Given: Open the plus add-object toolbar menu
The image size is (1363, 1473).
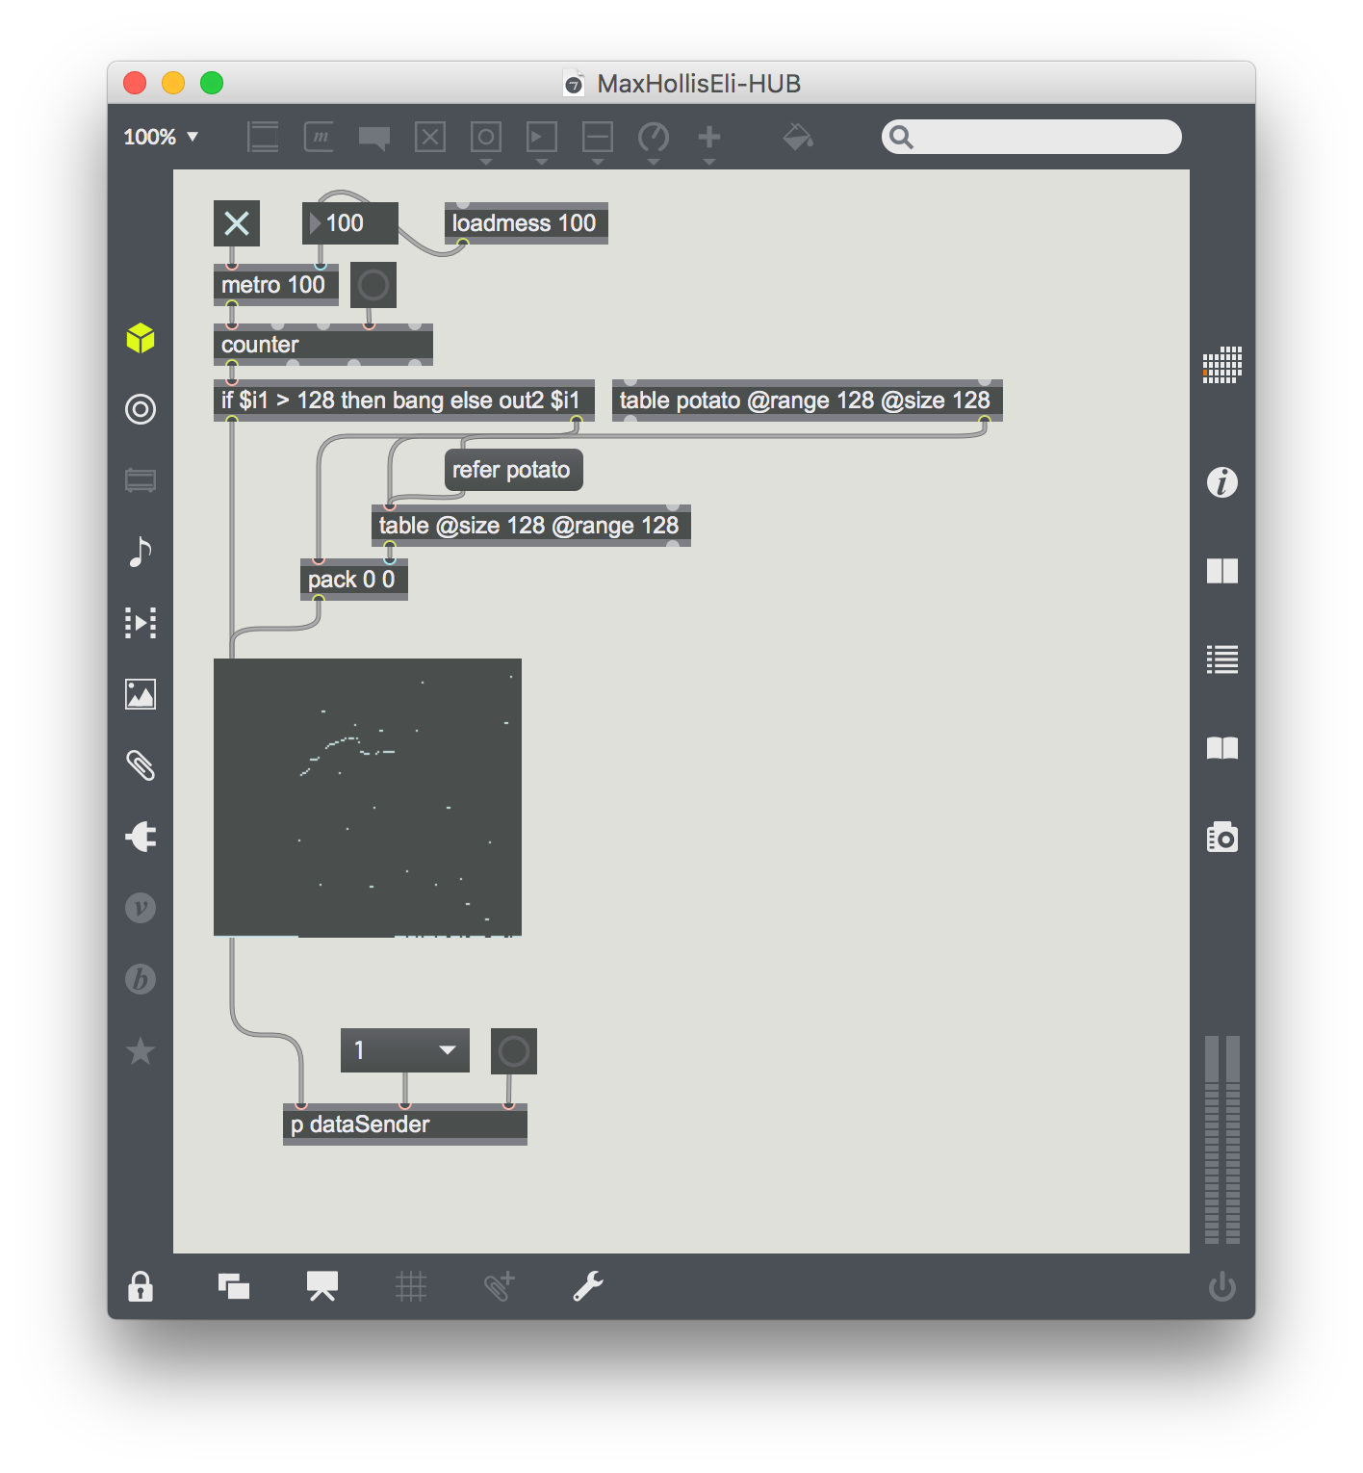Looking at the screenshot, I should pos(709,137).
